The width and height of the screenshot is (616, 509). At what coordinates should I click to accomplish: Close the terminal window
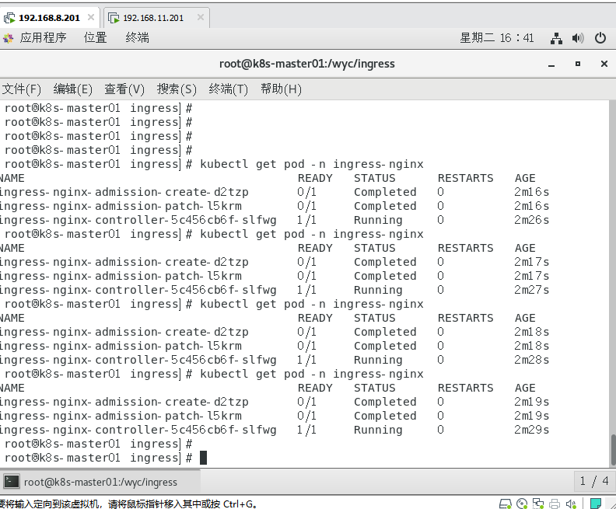click(x=604, y=64)
